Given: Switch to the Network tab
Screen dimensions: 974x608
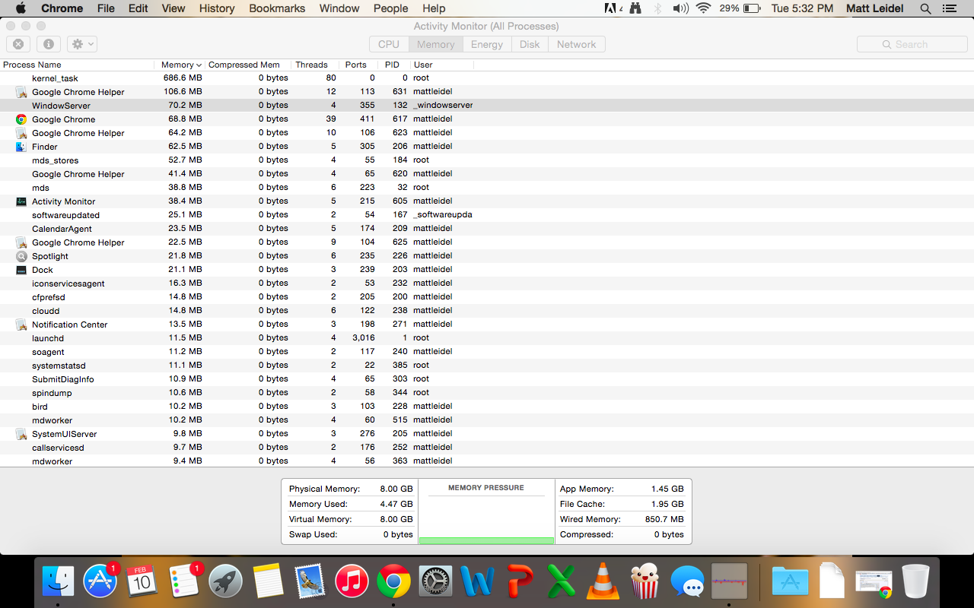Looking at the screenshot, I should 577,44.
